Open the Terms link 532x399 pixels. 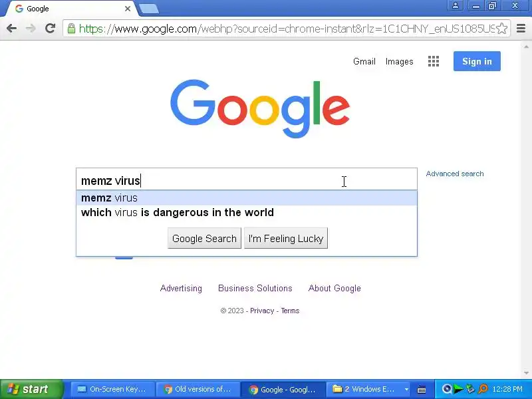coord(290,311)
